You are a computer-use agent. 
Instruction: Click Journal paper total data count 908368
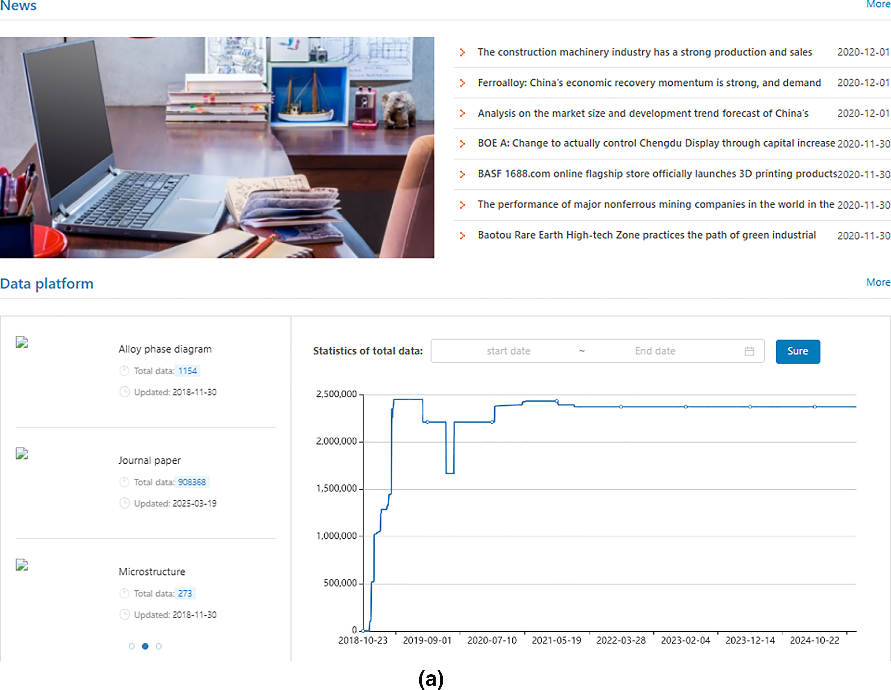(x=192, y=482)
